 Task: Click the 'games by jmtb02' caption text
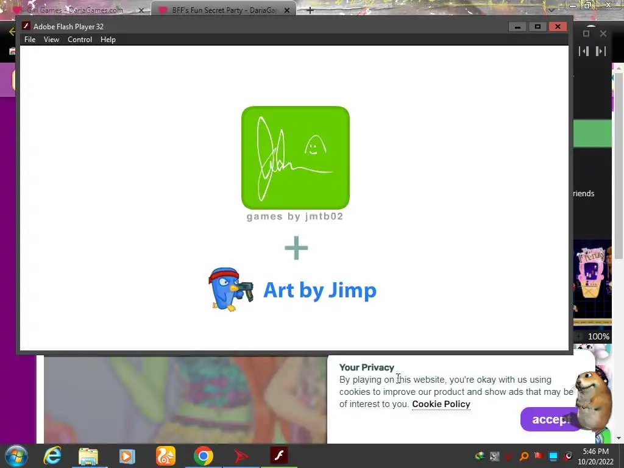pos(294,216)
